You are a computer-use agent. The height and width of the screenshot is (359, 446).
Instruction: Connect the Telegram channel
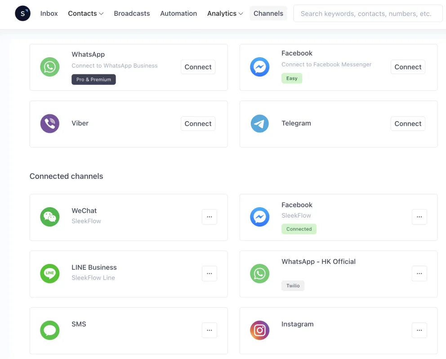pyautogui.click(x=407, y=123)
